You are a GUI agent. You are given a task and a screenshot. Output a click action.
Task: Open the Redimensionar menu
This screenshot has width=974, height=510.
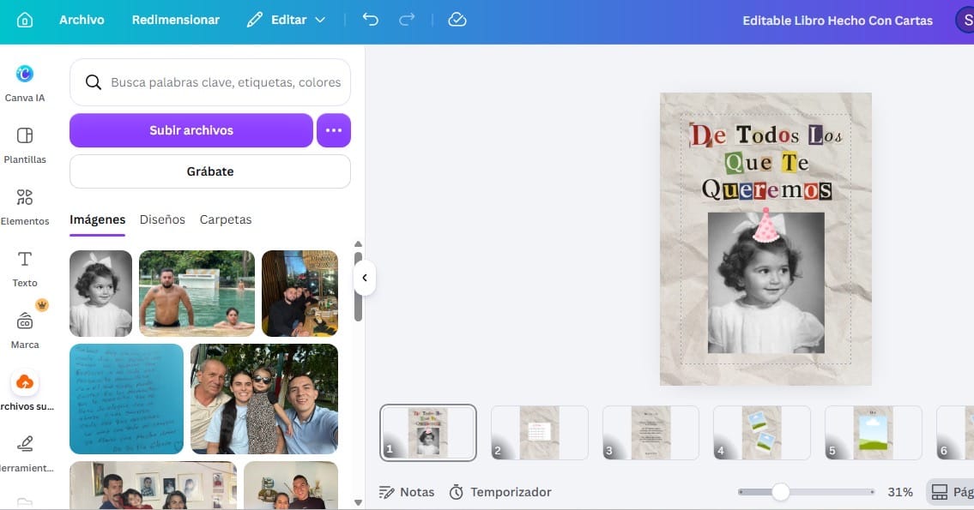[x=175, y=20]
